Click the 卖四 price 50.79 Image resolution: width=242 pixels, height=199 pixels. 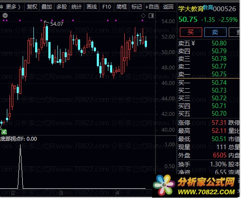[x=219, y=51]
